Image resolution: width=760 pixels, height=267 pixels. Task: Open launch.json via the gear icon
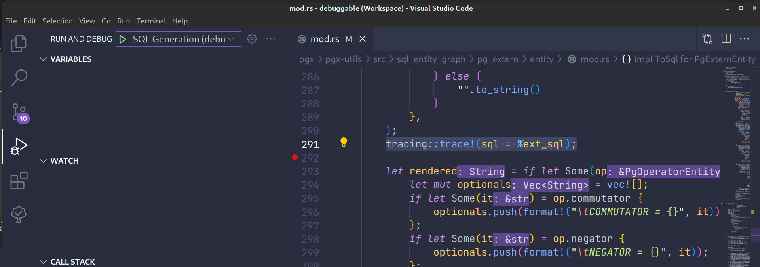point(252,39)
